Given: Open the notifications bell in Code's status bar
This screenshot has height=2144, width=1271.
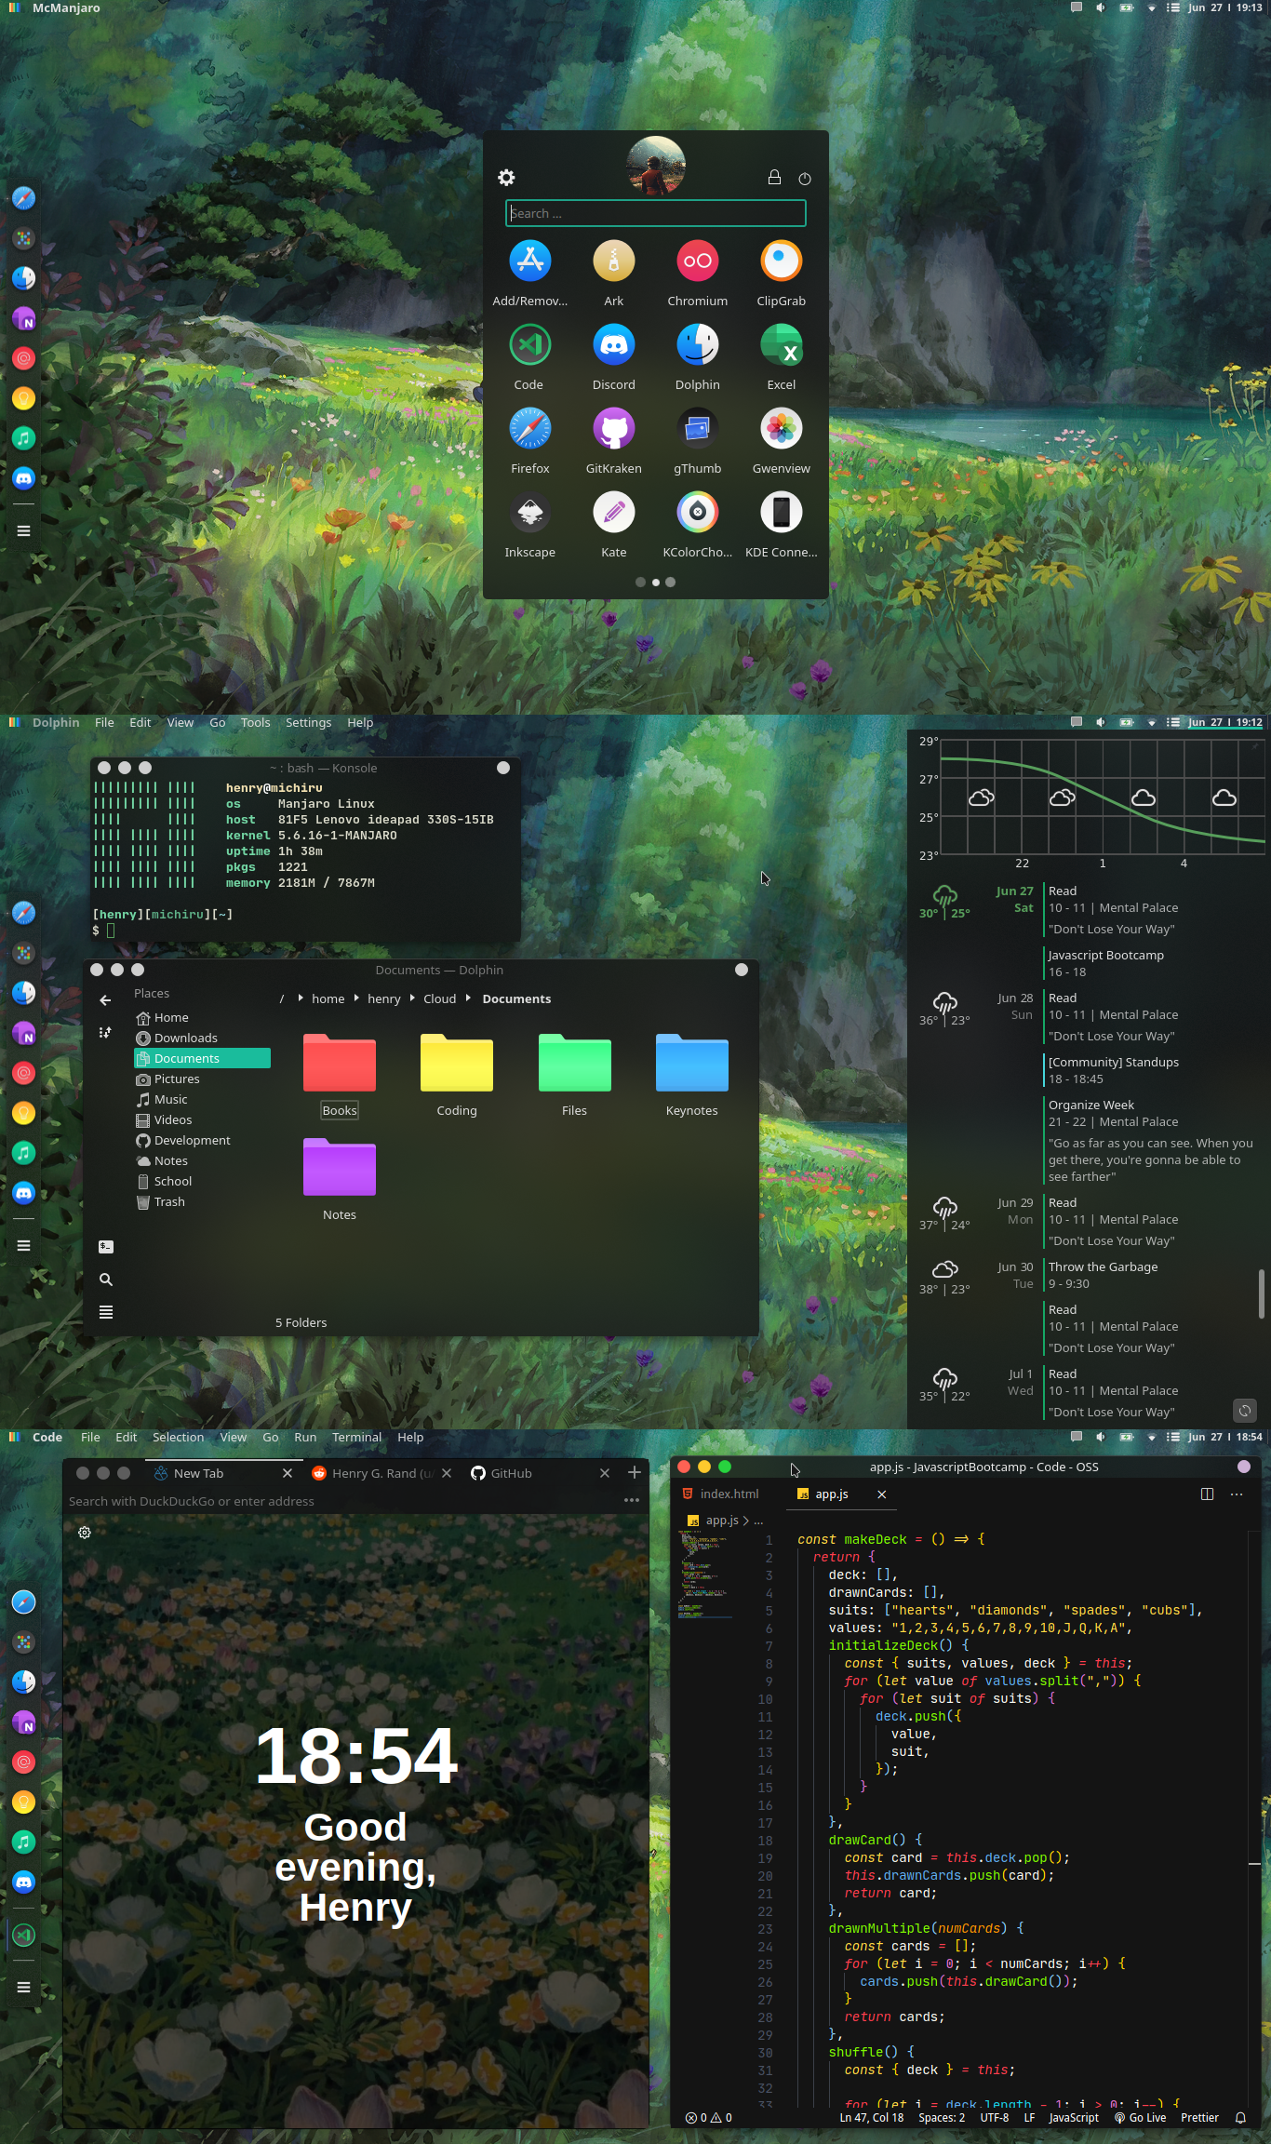Looking at the screenshot, I should pos(1240,2117).
